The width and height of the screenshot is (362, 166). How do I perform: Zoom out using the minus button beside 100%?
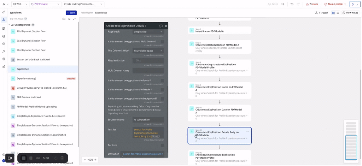(85, 160)
